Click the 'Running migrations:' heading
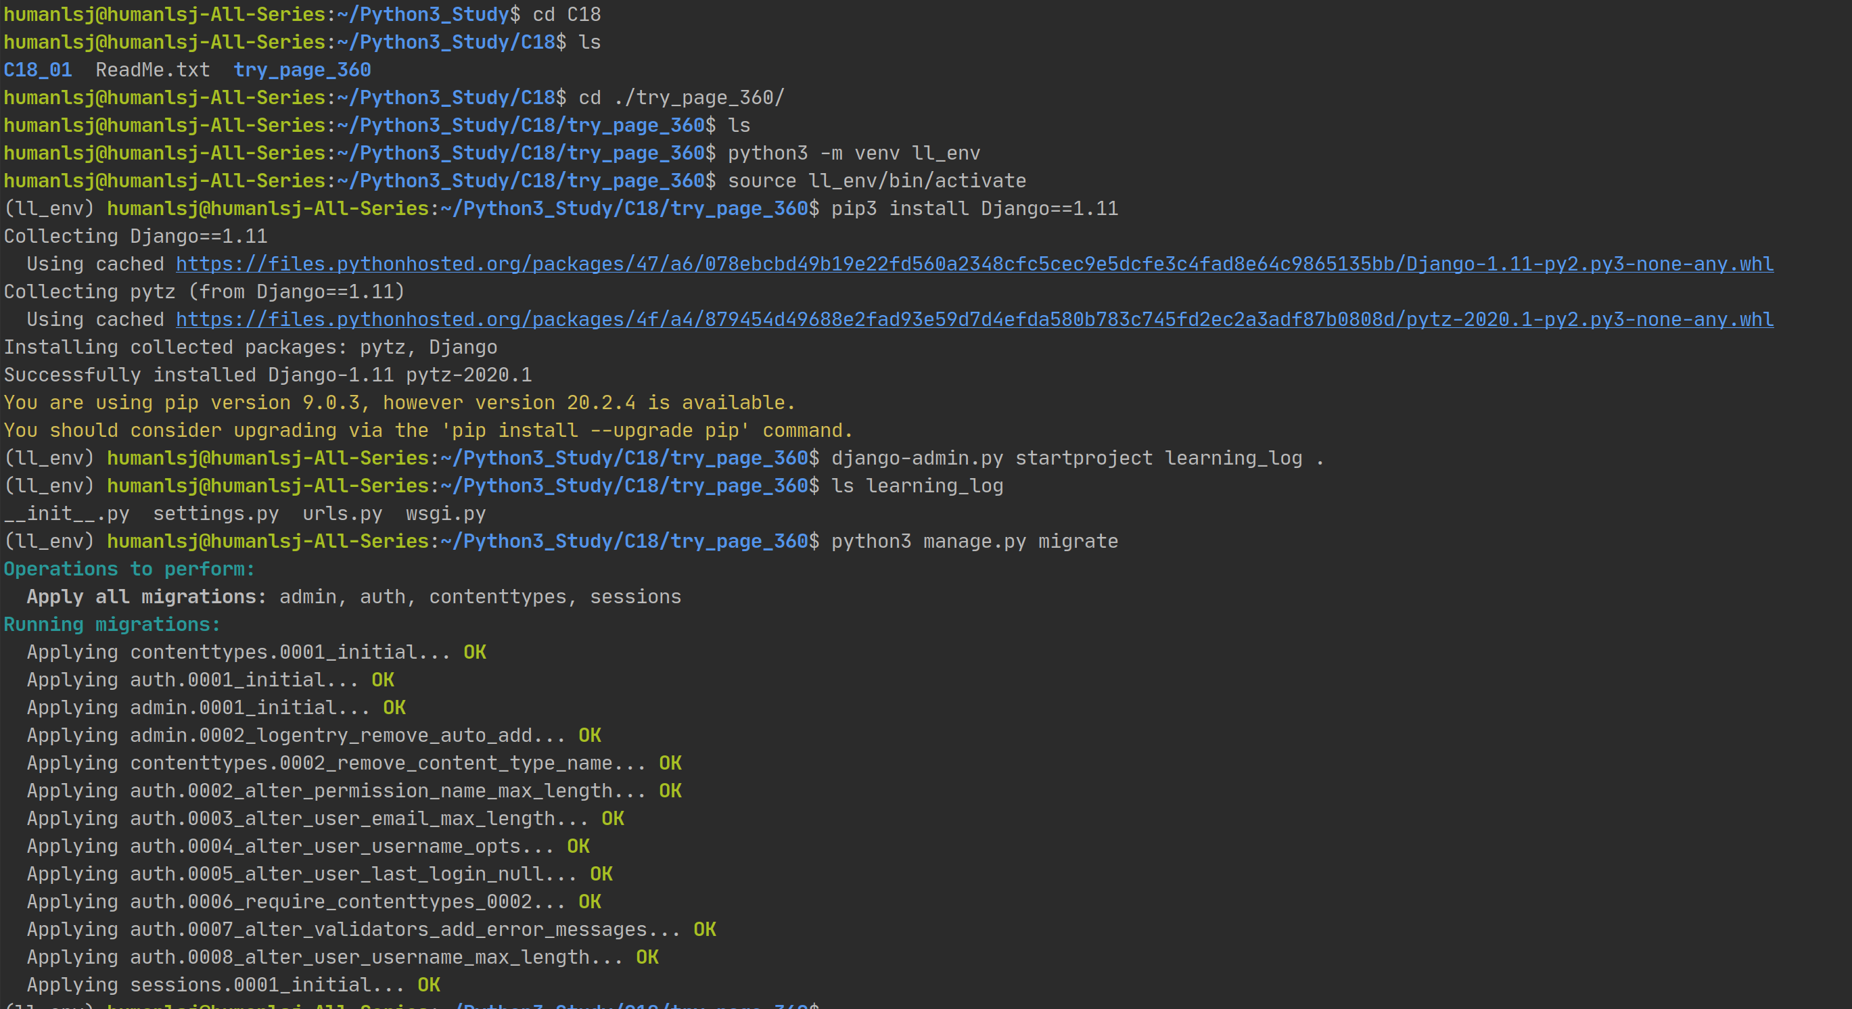Viewport: 1852px width, 1009px height. 112,624
